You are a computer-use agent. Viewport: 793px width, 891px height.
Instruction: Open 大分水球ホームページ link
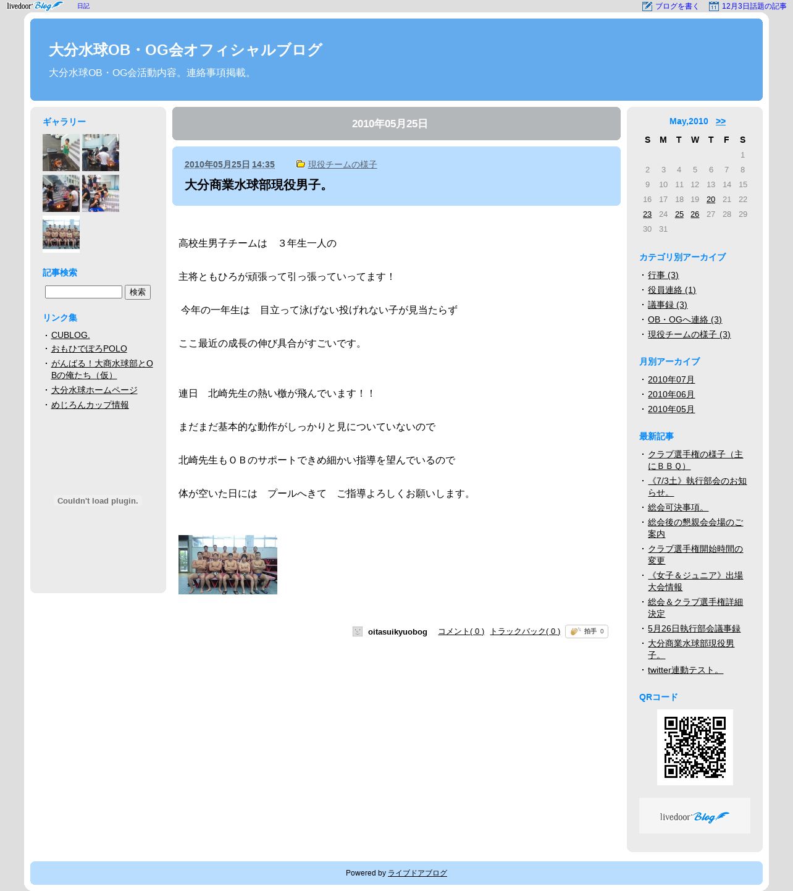94,390
